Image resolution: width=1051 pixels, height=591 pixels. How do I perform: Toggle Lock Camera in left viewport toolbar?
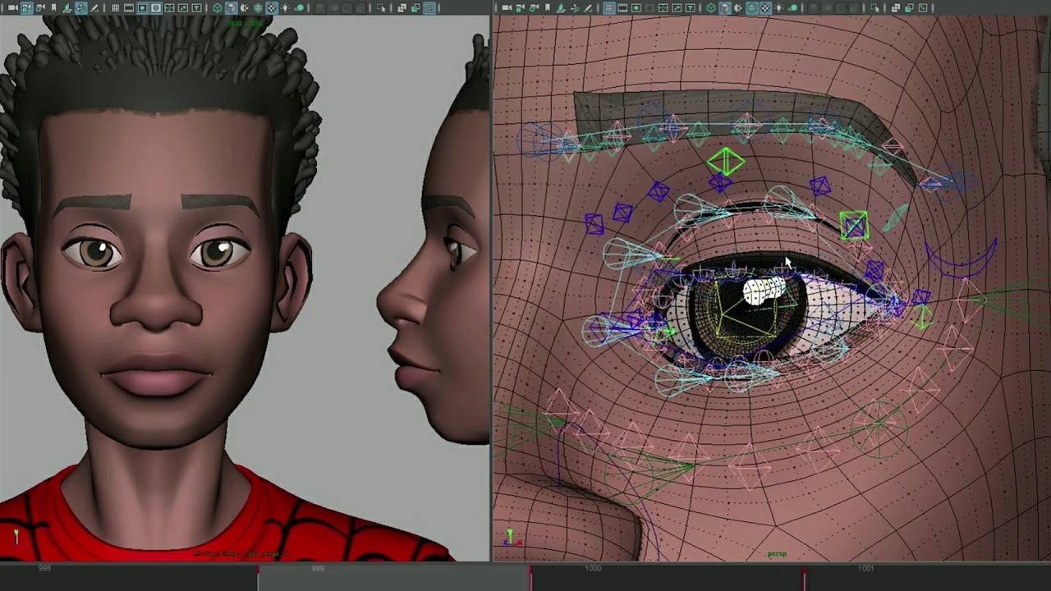[26, 8]
